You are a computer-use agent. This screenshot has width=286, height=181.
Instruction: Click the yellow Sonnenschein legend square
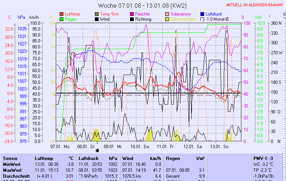tap(167, 19)
